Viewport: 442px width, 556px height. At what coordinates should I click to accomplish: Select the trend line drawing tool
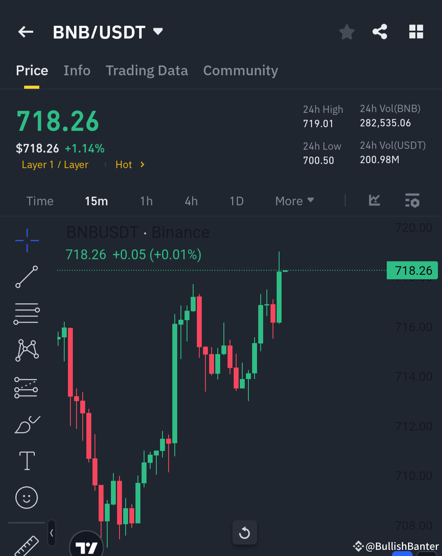(x=27, y=278)
